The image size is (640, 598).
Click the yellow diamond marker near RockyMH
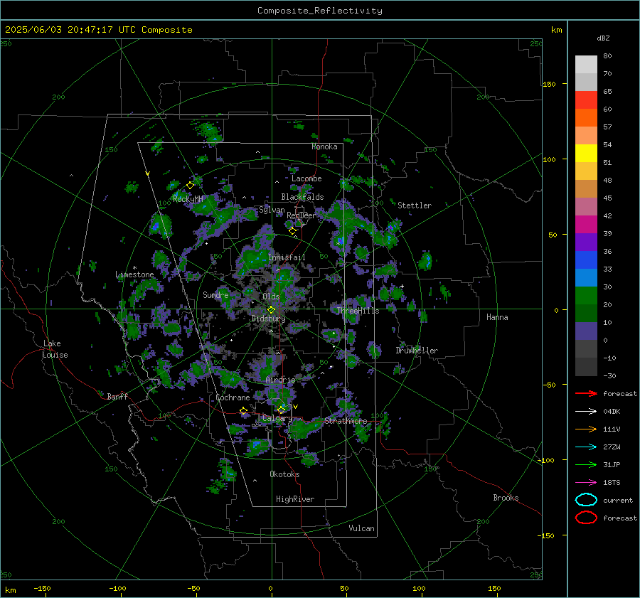tap(190, 186)
